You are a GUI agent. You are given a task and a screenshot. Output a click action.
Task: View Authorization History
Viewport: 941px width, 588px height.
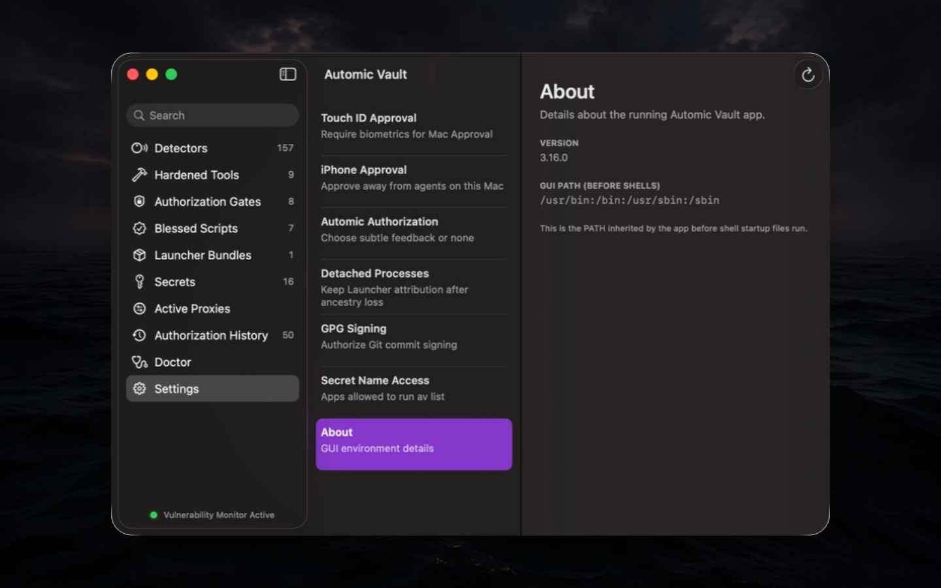(x=212, y=336)
